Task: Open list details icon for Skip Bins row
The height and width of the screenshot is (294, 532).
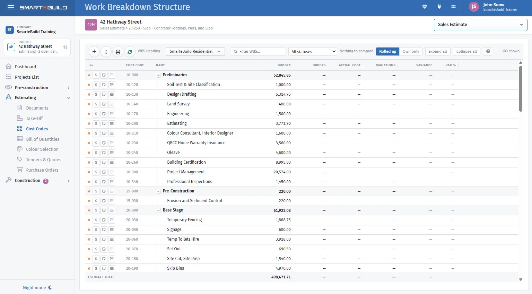Action: tap(112, 269)
